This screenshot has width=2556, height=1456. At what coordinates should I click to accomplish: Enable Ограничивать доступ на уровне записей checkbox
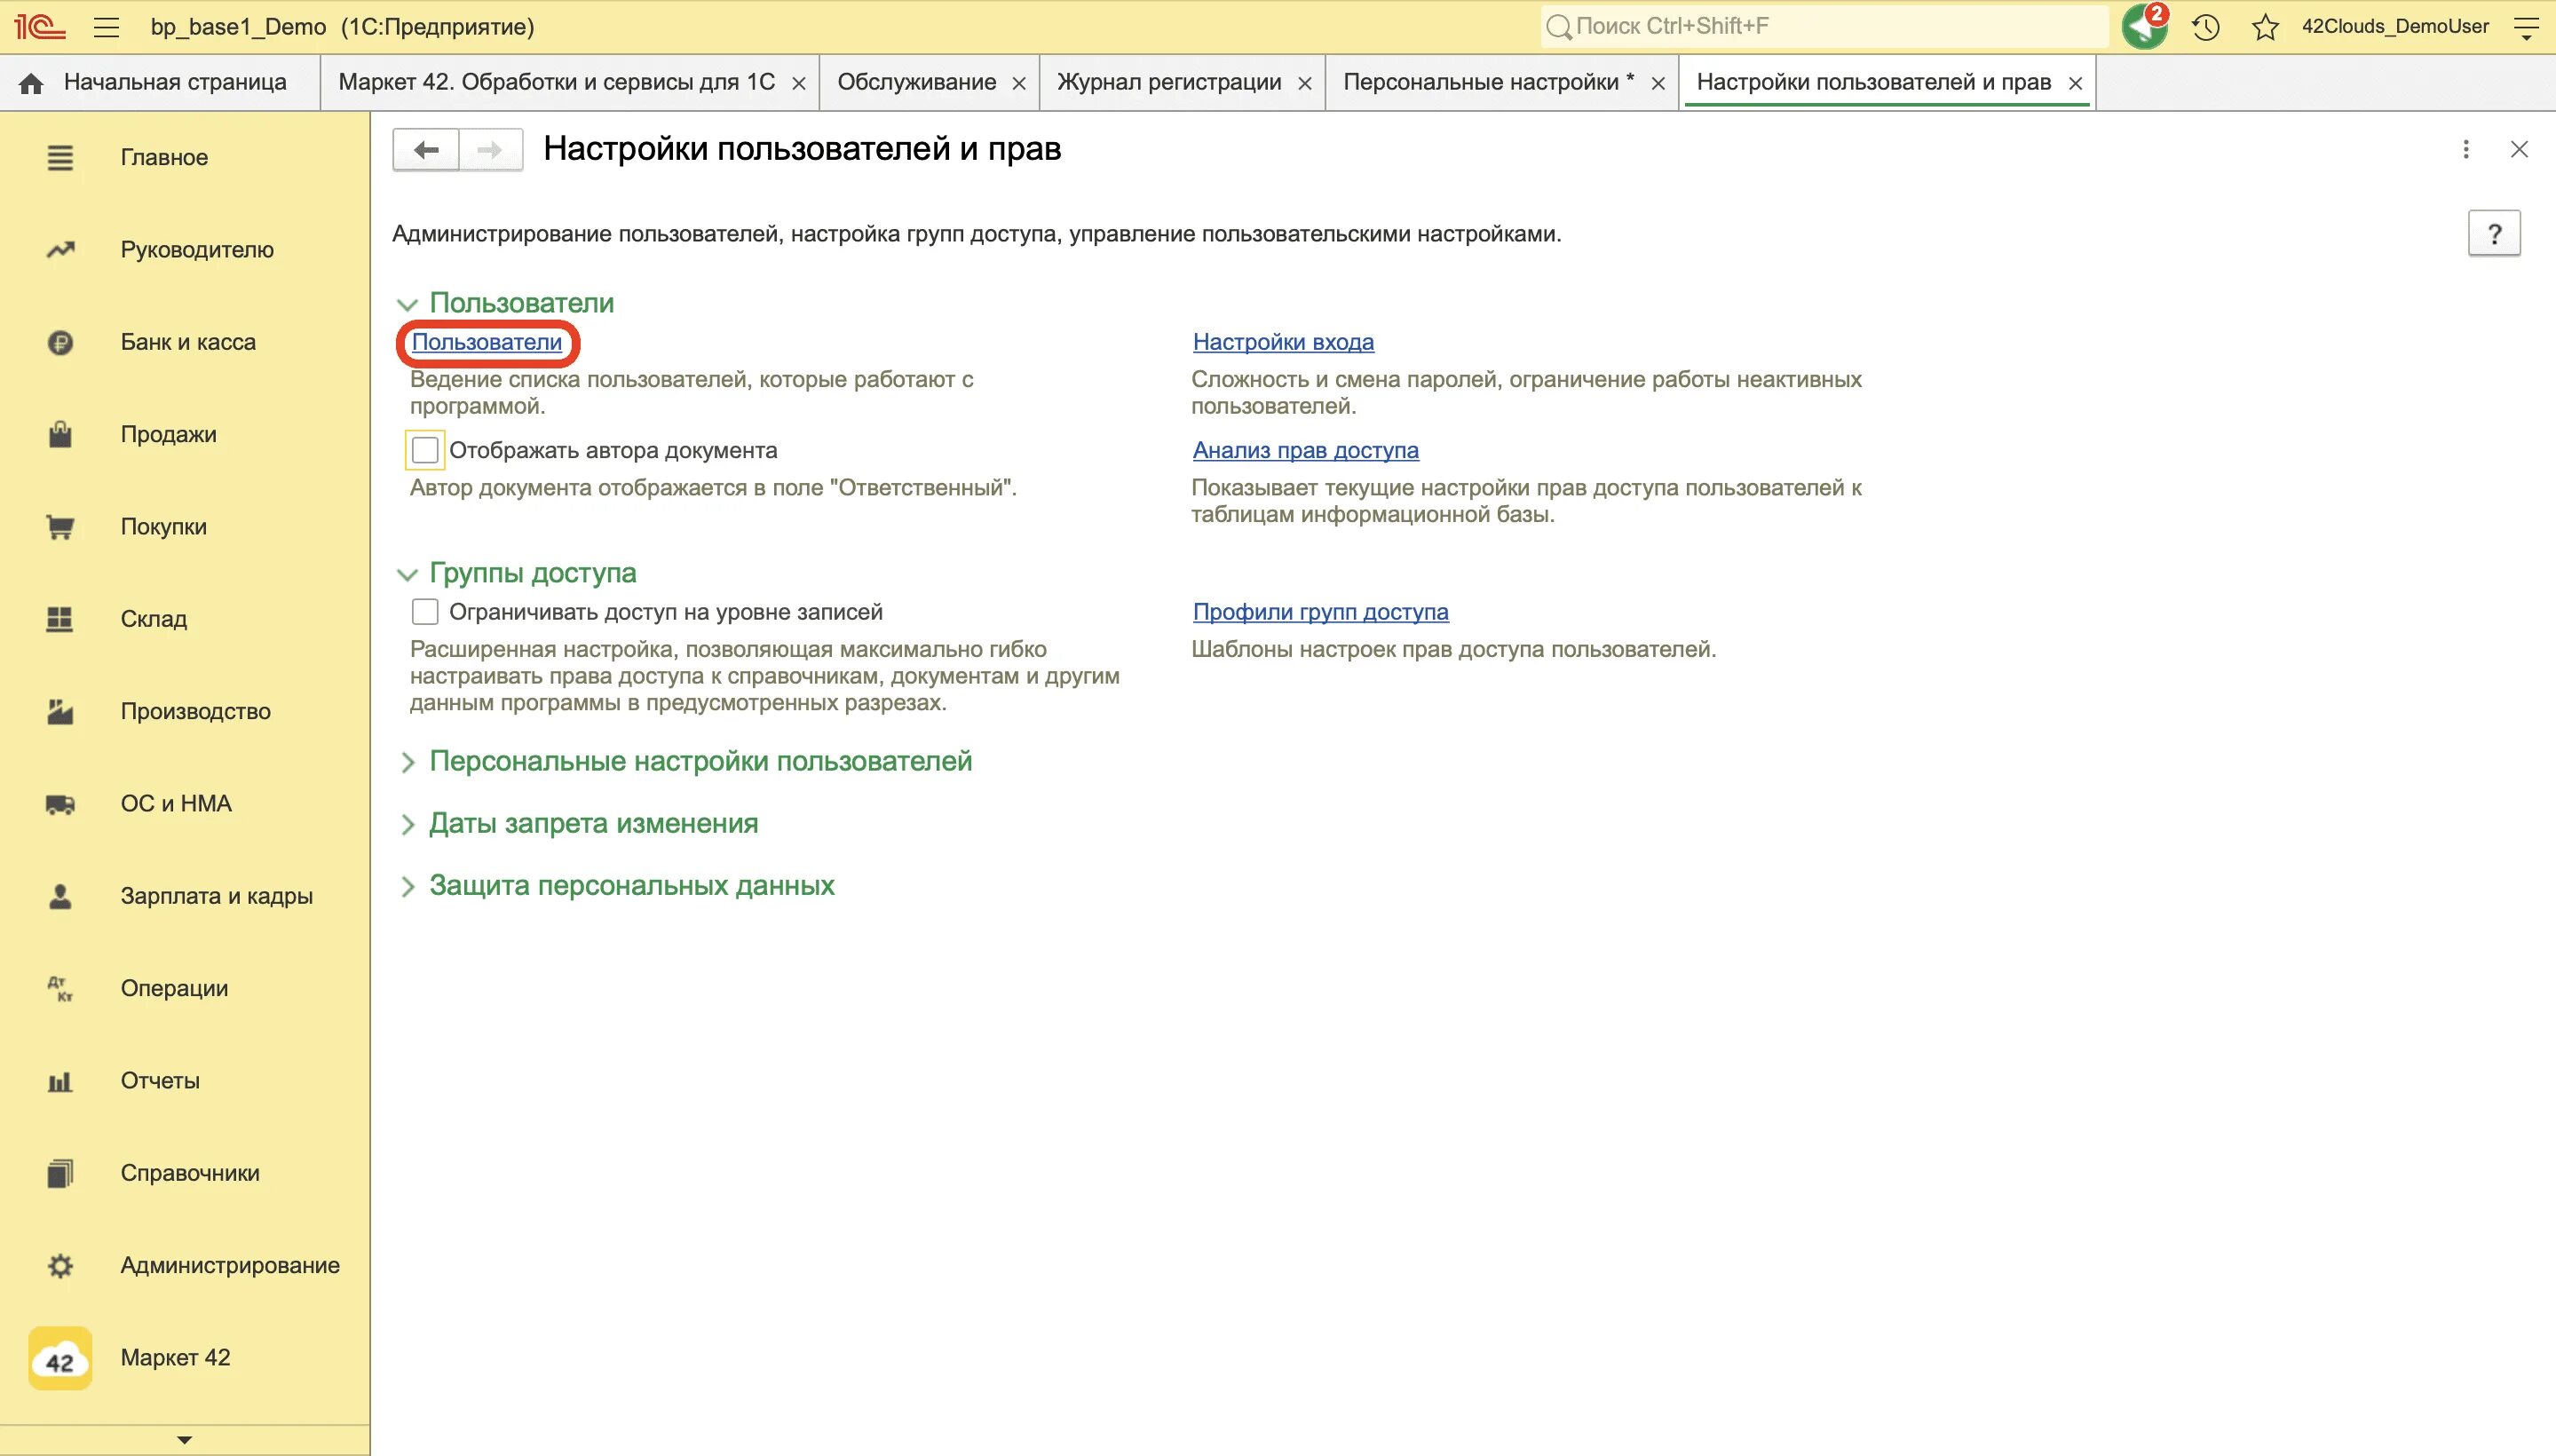(425, 611)
